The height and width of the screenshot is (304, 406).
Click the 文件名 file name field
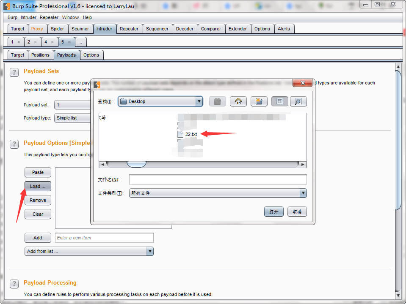coord(218,179)
